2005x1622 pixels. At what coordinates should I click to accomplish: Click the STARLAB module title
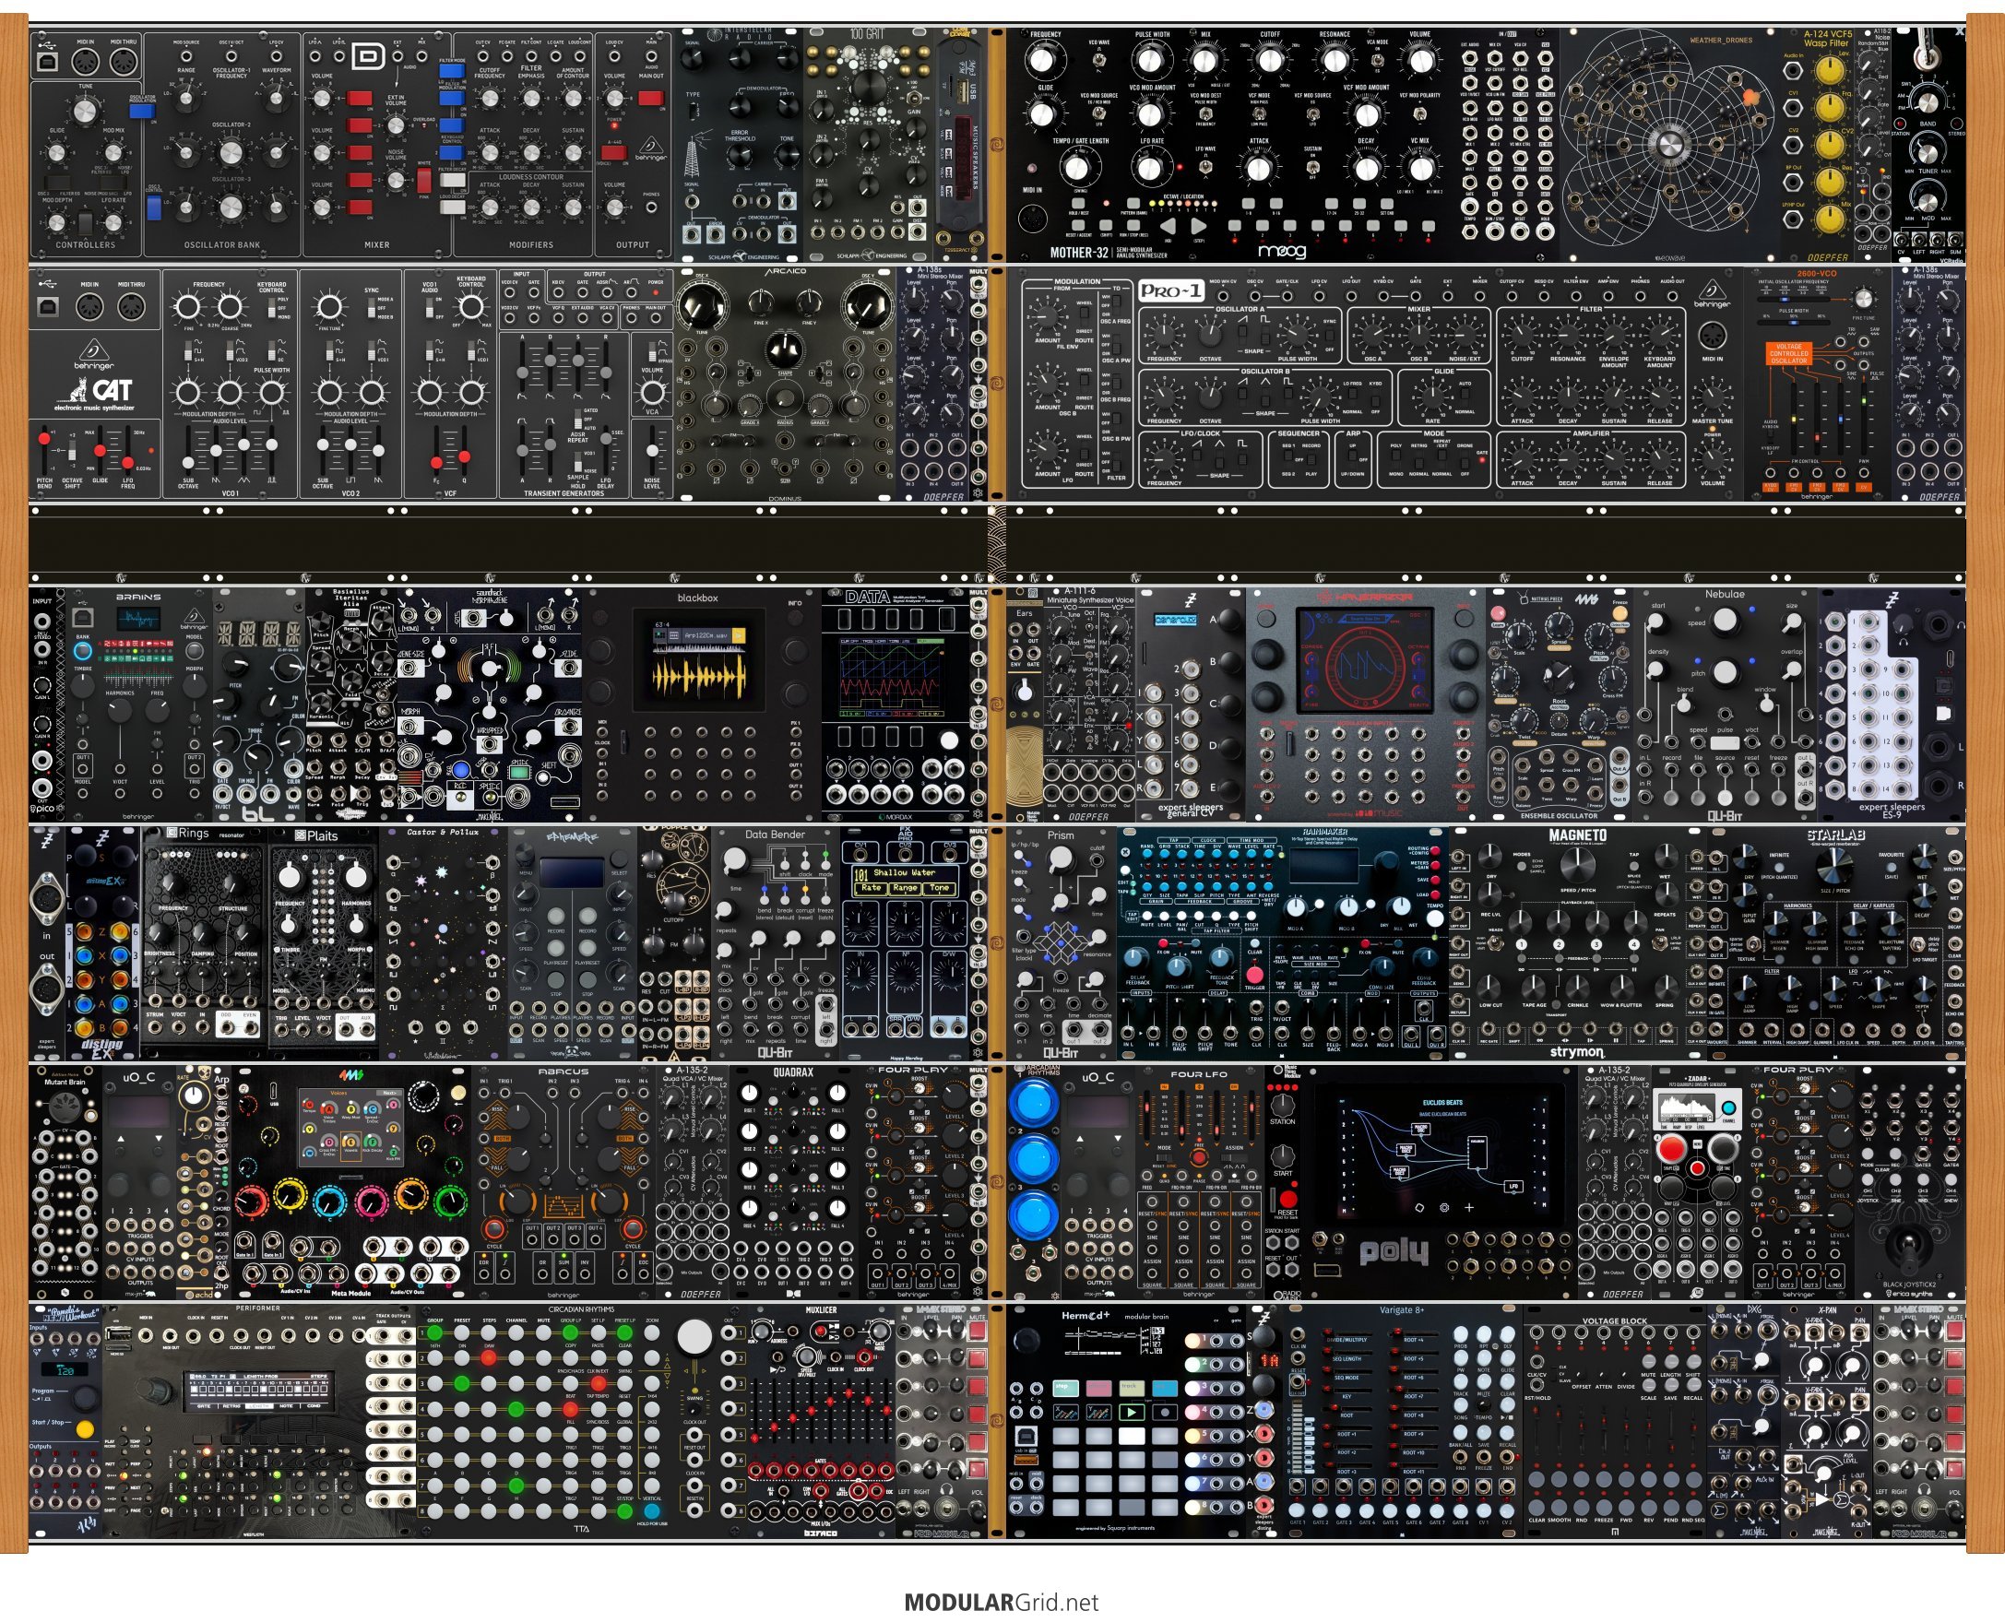click(1835, 835)
